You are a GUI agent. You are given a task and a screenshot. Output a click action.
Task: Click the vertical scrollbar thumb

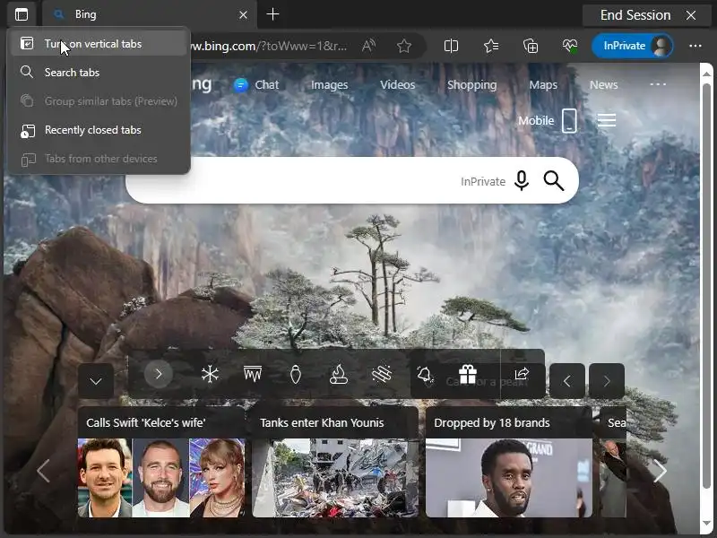(706, 286)
